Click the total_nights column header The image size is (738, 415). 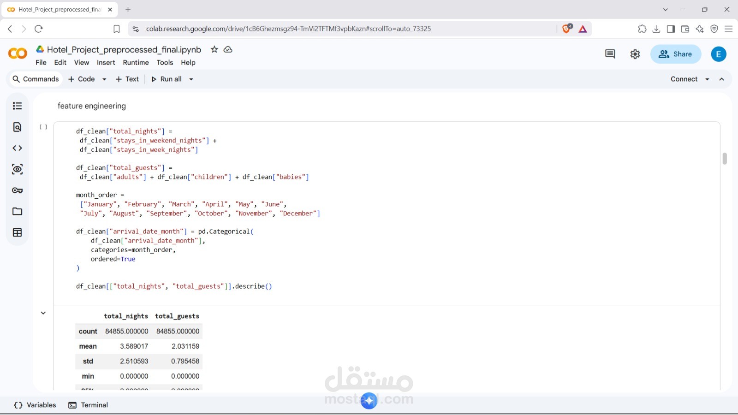[126, 316]
